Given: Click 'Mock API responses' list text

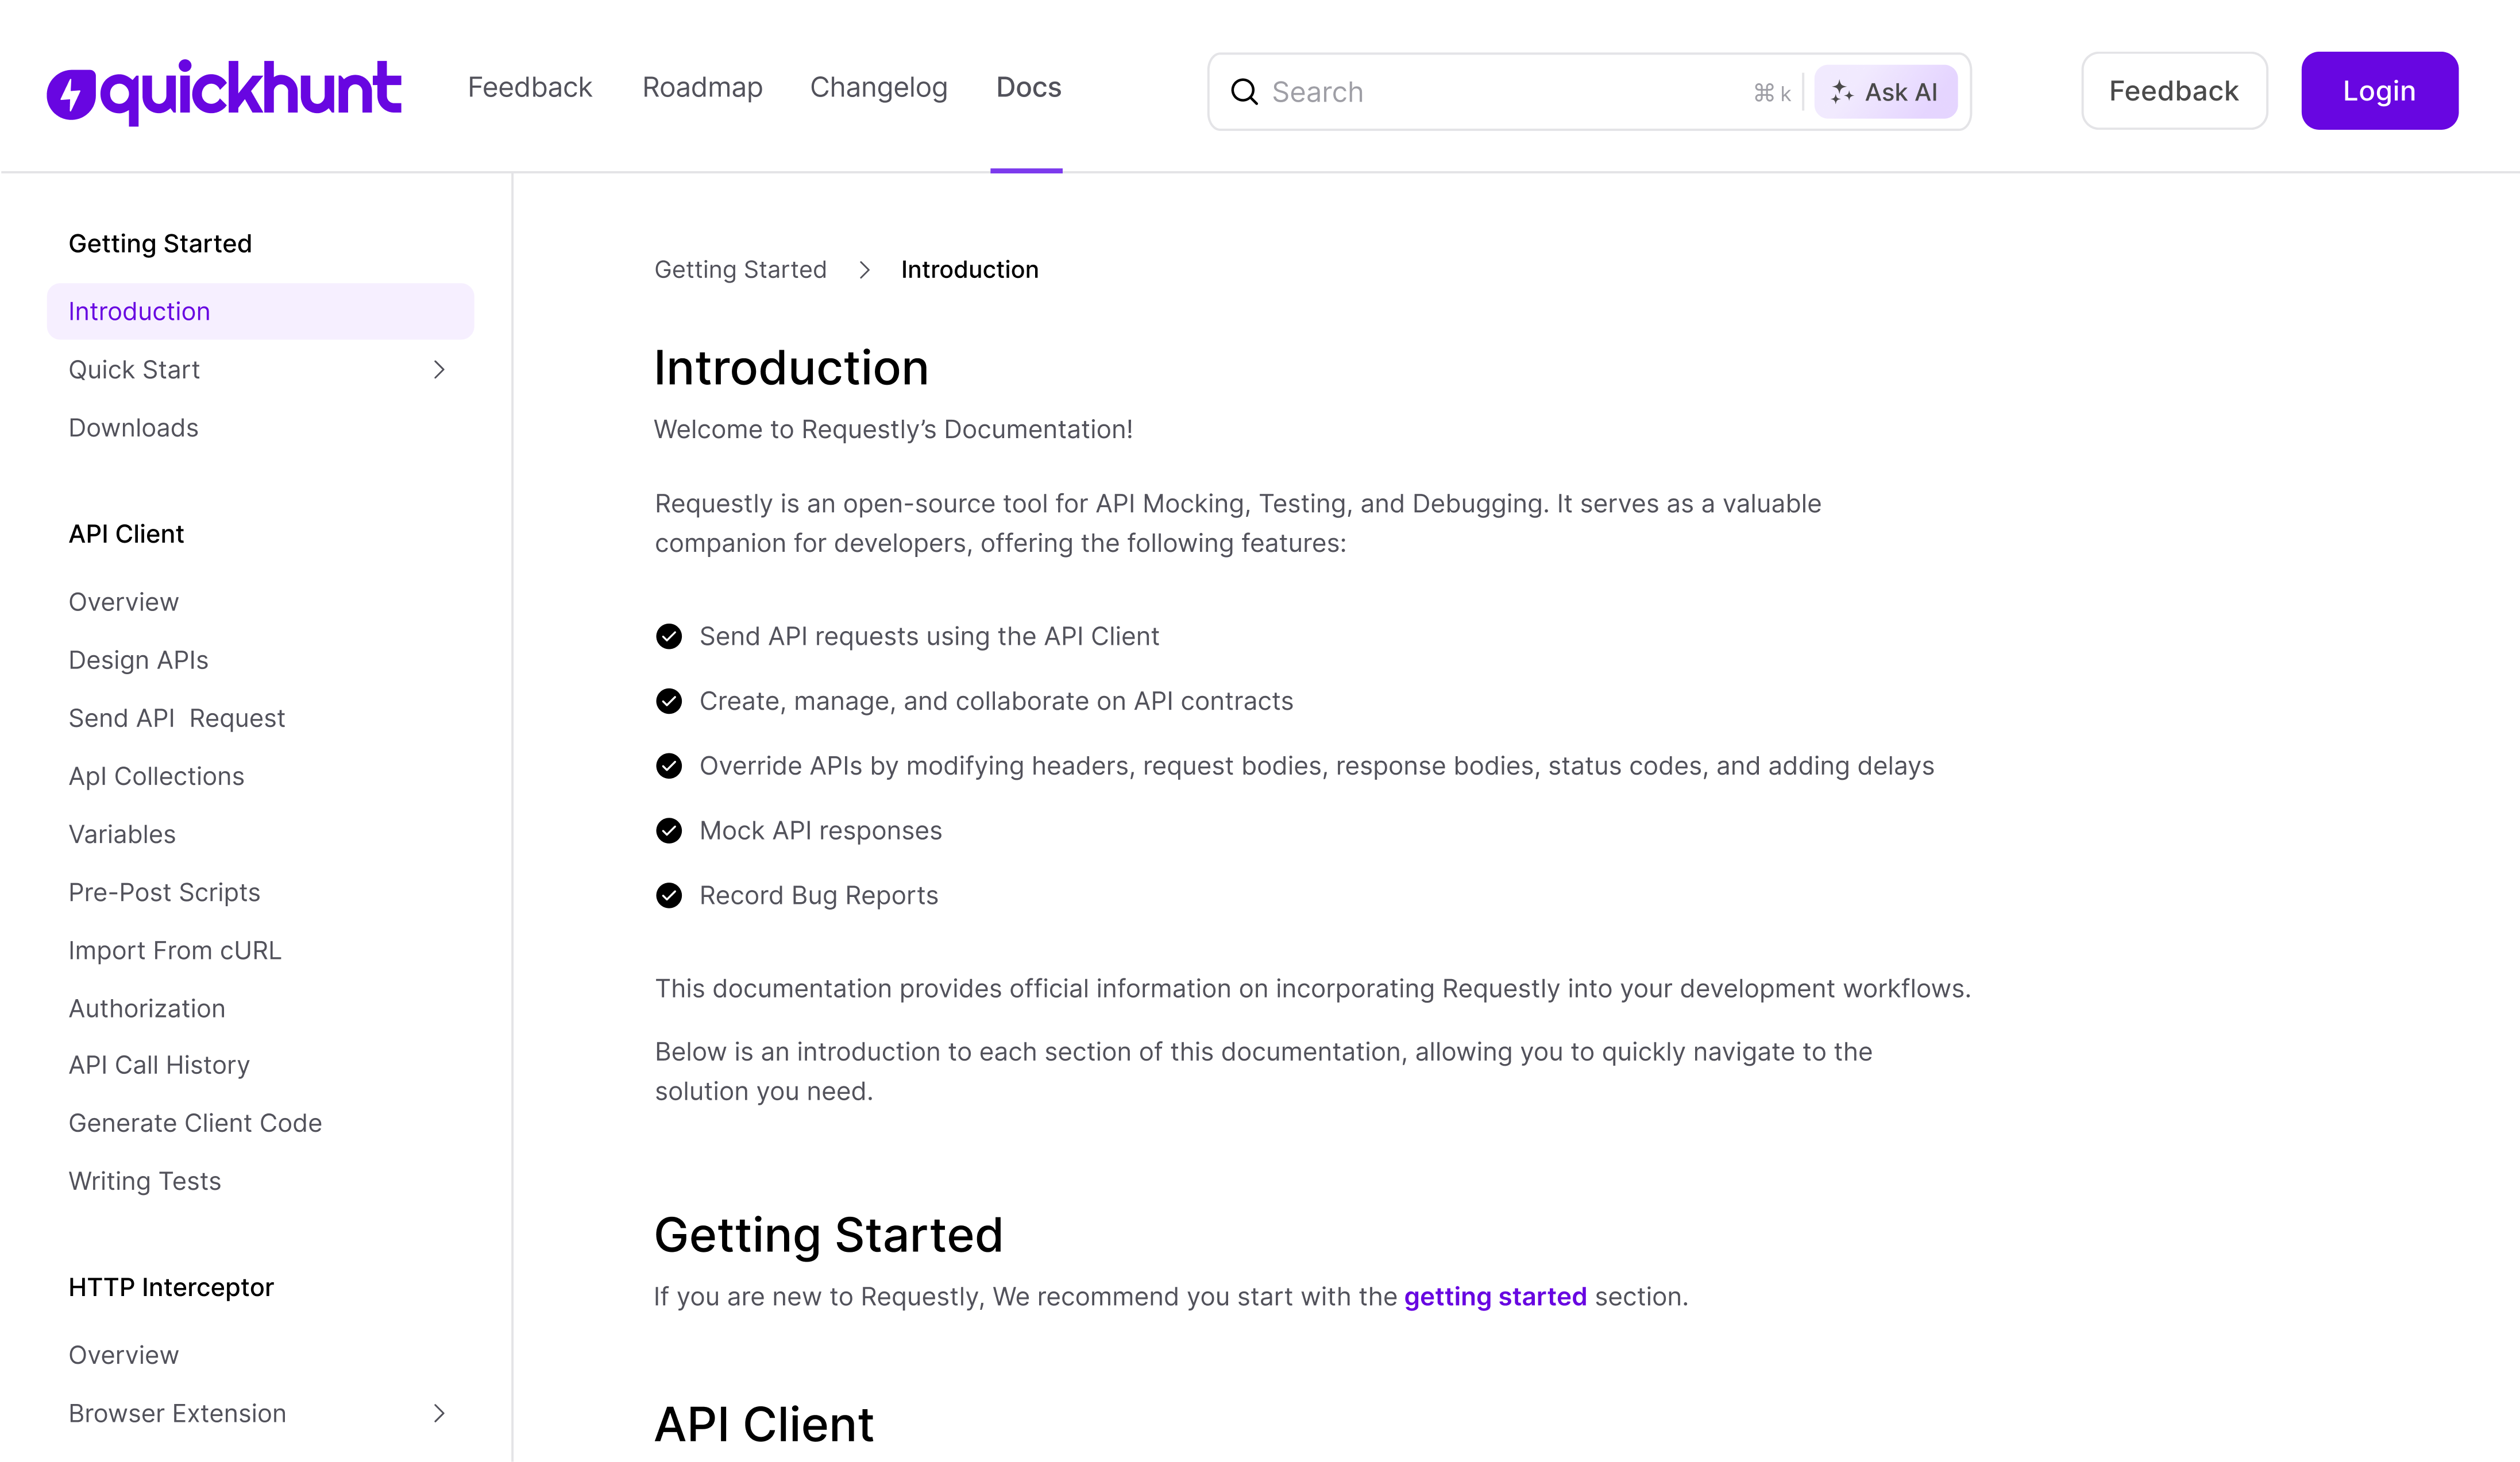Looking at the screenshot, I should tap(820, 831).
